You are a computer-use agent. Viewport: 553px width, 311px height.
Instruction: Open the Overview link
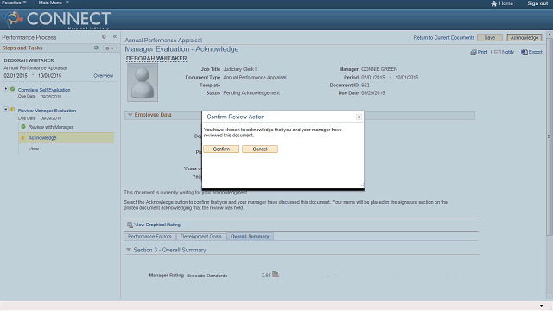(x=104, y=76)
